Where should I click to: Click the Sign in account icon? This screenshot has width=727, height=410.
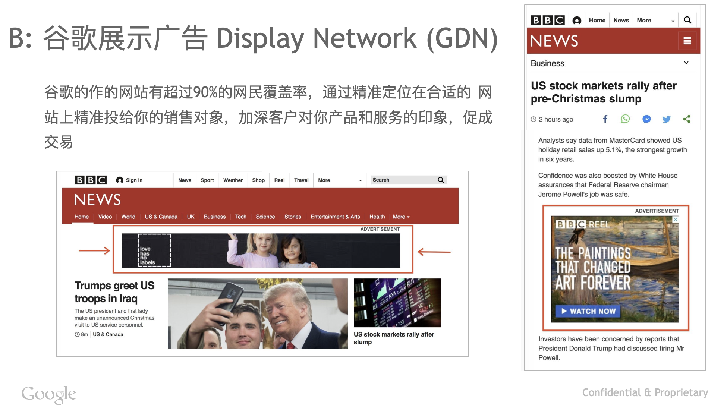120,180
